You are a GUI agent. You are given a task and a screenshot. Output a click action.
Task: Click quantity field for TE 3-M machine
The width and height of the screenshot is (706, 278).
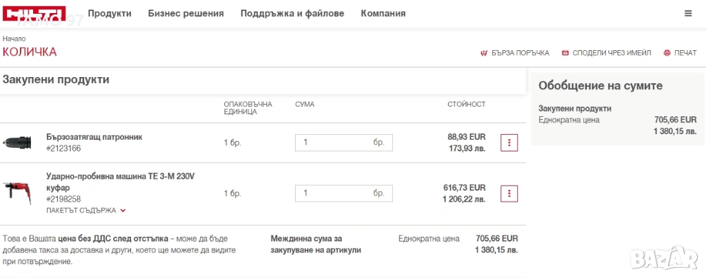(x=334, y=193)
